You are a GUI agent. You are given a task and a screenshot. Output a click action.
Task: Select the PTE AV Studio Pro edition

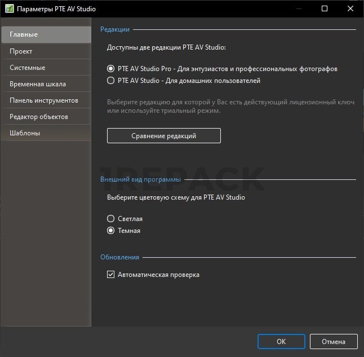(111, 69)
